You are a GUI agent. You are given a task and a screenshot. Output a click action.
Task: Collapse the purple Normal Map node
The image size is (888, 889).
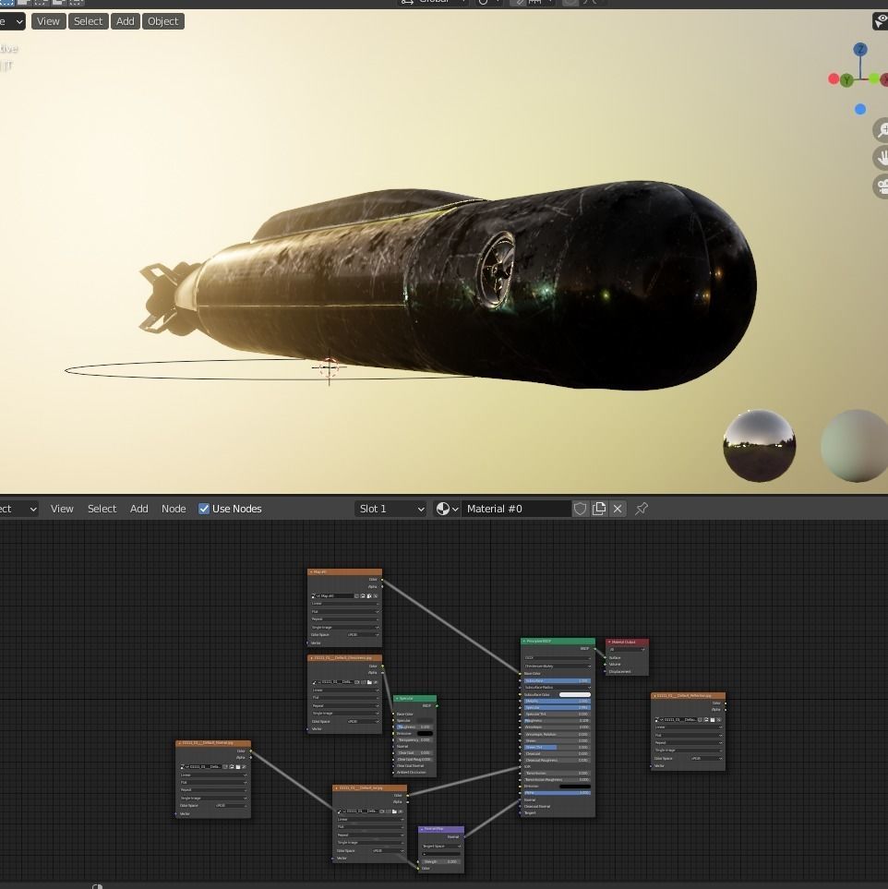(422, 830)
